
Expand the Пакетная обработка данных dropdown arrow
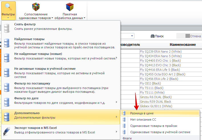coord(84,18)
